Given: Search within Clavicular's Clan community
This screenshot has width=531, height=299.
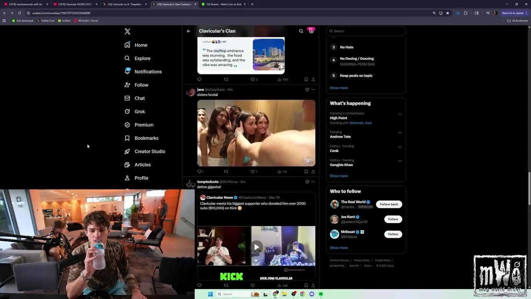Looking at the screenshot, I should point(301,31).
